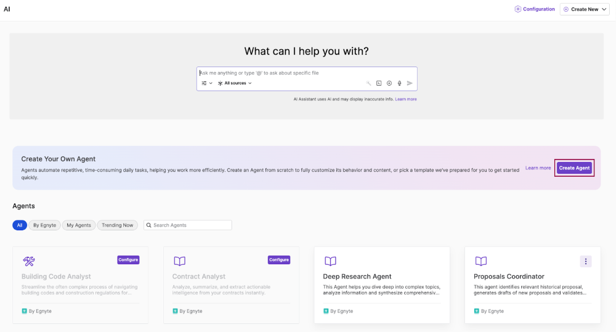Expand the chat settings sliders dropdown
The height and width of the screenshot is (332, 616).
(x=207, y=83)
